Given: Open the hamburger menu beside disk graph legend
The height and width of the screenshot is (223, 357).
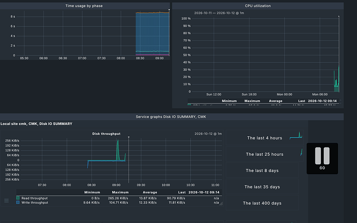Looking at the screenshot, I should point(6,200).
